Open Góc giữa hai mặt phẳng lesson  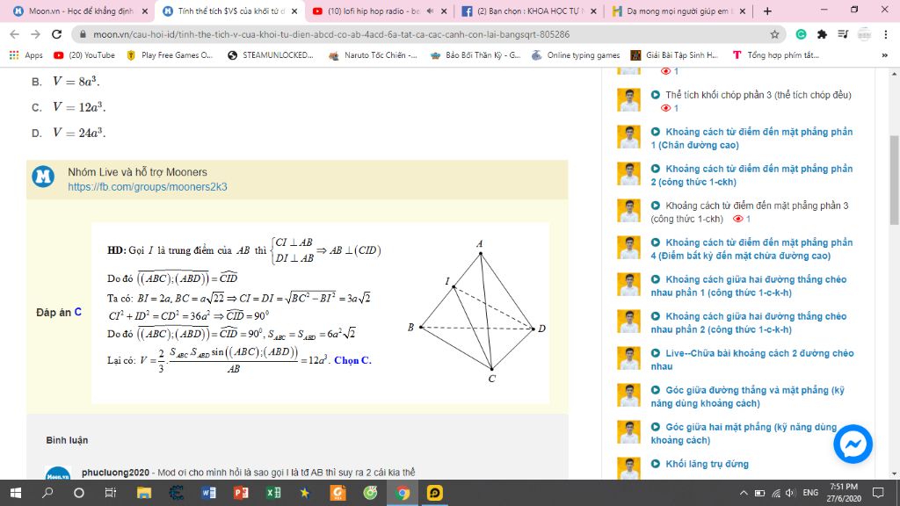(x=744, y=433)
